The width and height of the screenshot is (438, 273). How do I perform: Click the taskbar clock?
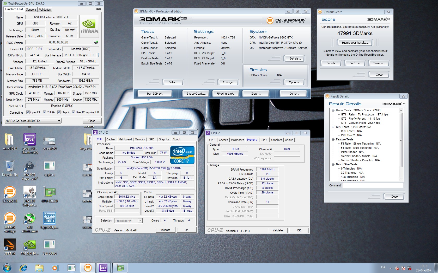coord(423,268)
